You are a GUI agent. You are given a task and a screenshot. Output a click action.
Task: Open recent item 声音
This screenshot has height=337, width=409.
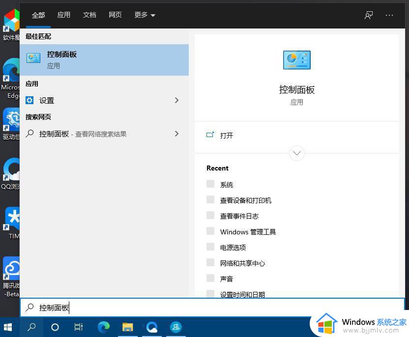click(227, 279)
